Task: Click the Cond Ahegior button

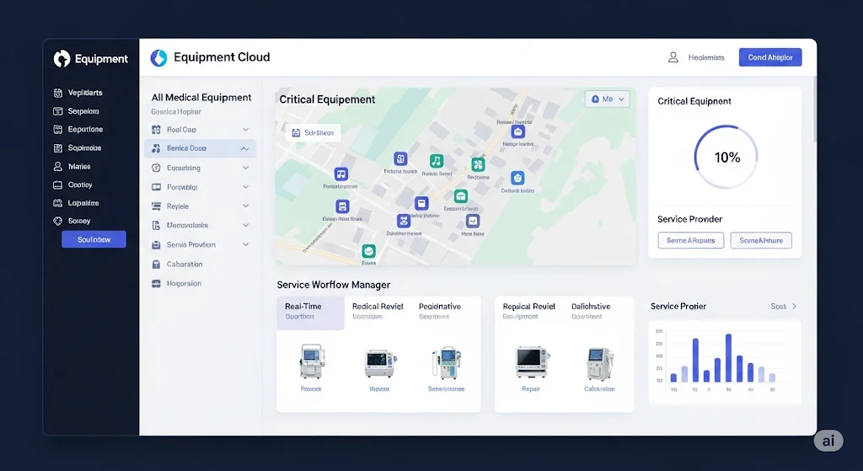Action: tap(770, 57)
